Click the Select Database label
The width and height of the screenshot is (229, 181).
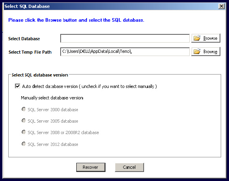[24, 39]
